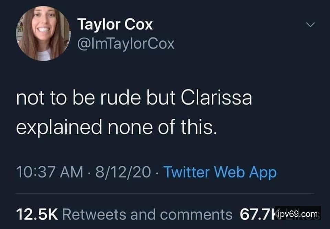Image resolution: width=330 pixels, height=229 pixels.
Task: View the 67.7K likes count
Action: point(254,214)
